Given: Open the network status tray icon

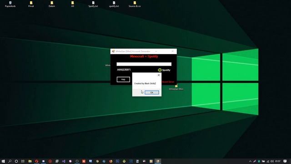Looking at the screenshot, I should pos(268,161).
